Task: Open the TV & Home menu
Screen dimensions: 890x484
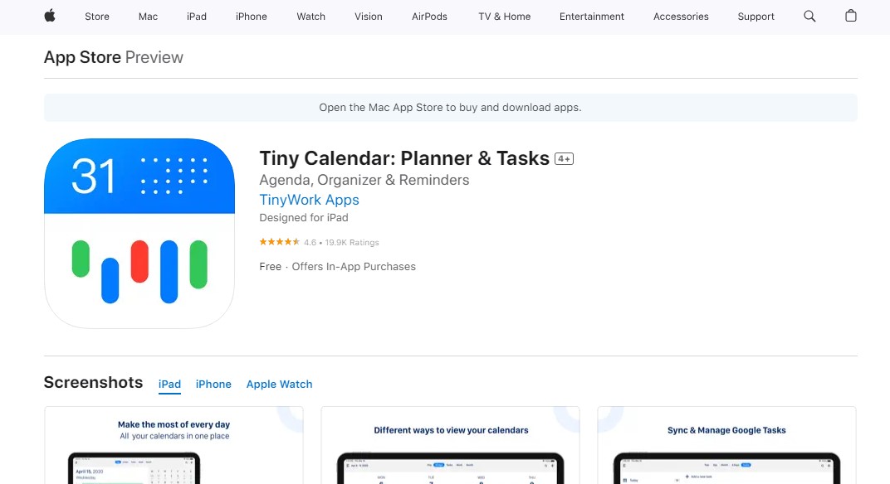Action: pyautogui.click(x=504, y=16)
